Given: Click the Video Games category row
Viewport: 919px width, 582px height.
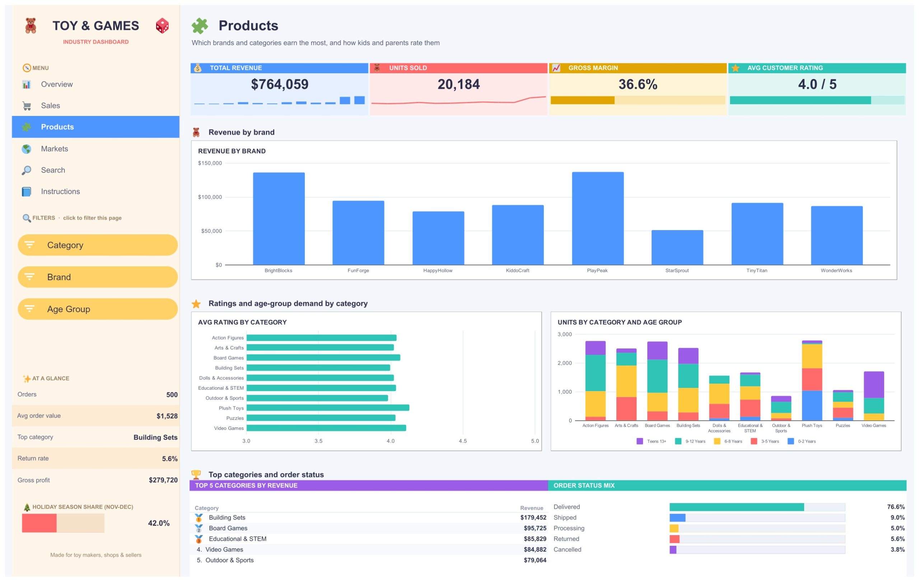Looking at the screenshot, I should point(369,550).
